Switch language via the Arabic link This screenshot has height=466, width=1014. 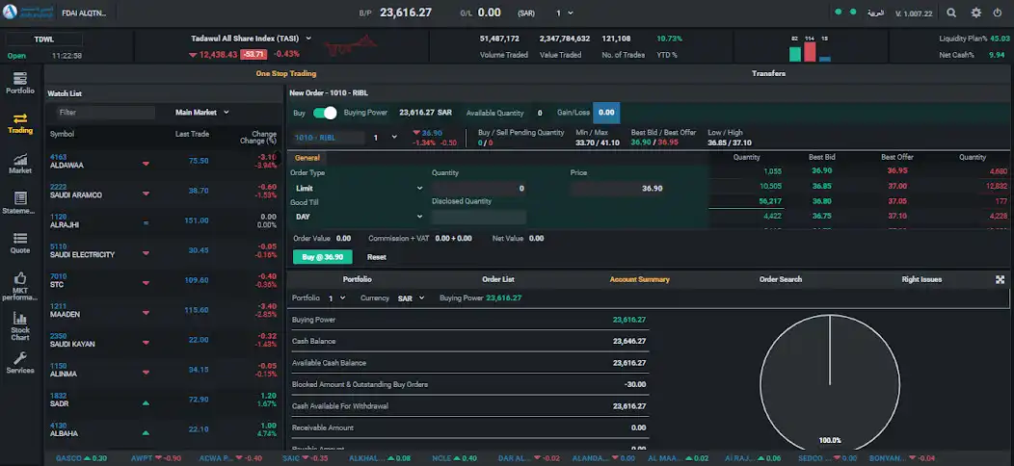pos(875,13)
